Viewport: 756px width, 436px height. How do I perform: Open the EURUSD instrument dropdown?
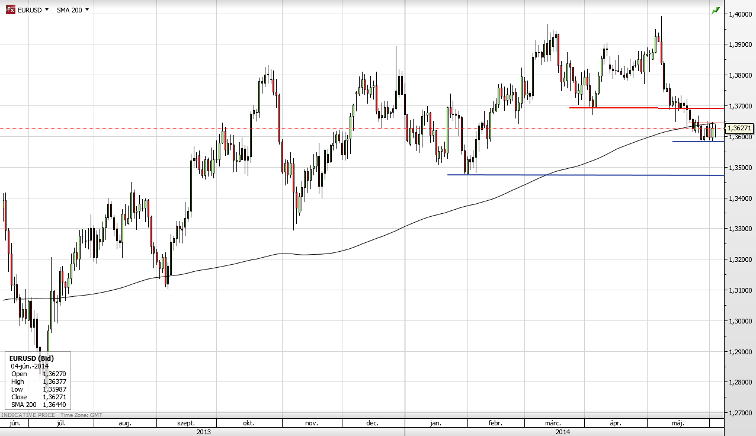point(33,10)
